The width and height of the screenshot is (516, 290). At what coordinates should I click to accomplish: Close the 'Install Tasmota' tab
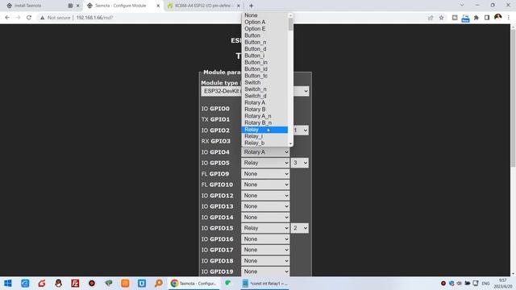pos(78,6)
